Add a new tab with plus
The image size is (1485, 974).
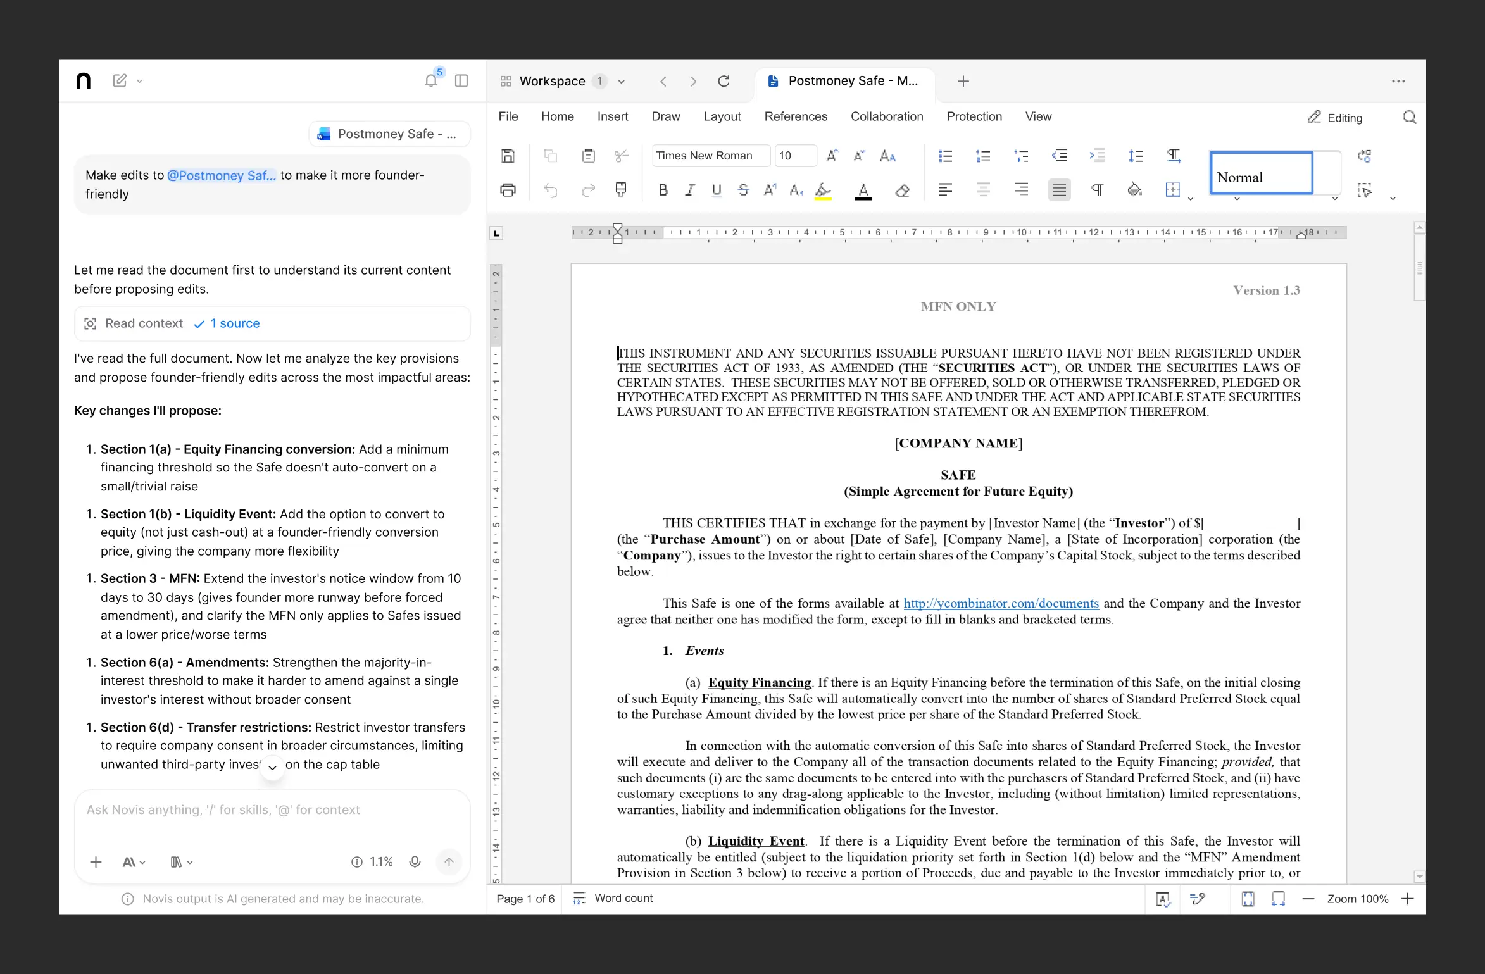(963, 81)
